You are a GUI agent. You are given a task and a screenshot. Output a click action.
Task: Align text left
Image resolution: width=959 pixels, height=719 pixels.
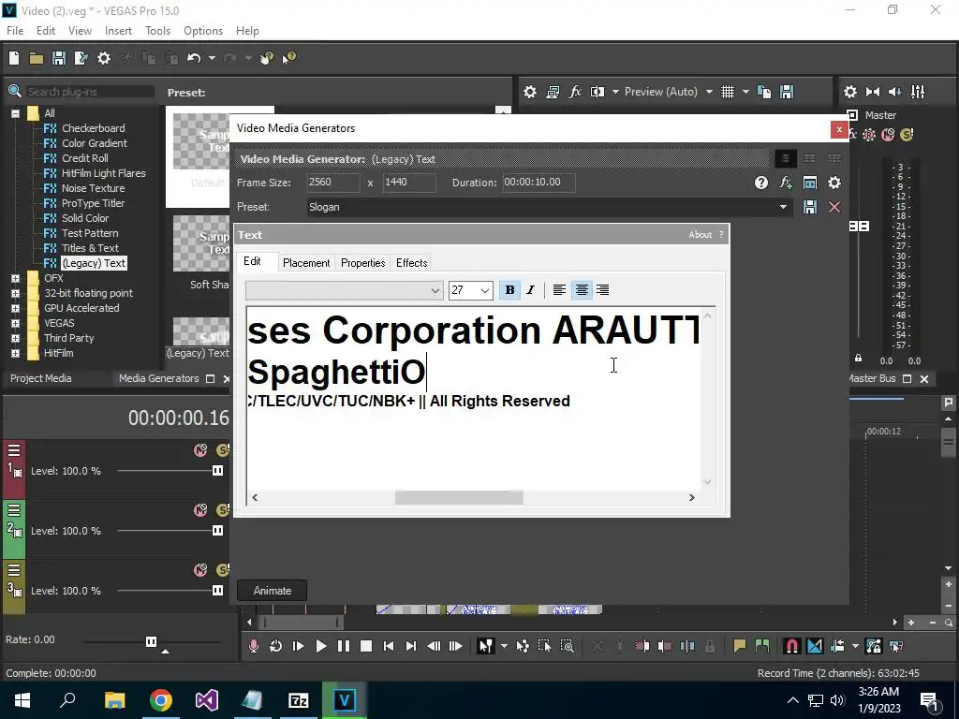[x=559, y=290]
